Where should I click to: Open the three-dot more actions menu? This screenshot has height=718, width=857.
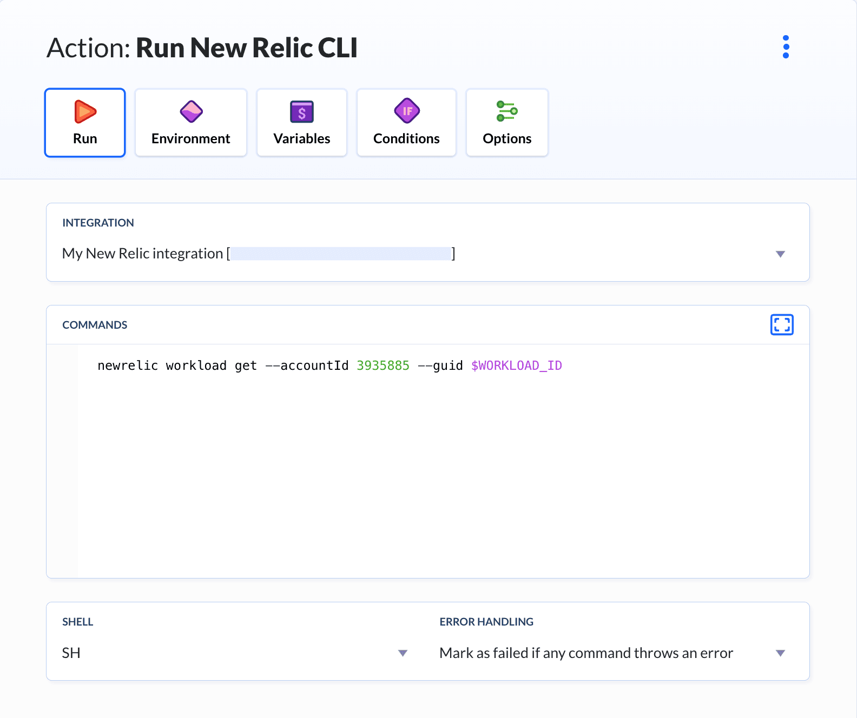pos(786,47)
